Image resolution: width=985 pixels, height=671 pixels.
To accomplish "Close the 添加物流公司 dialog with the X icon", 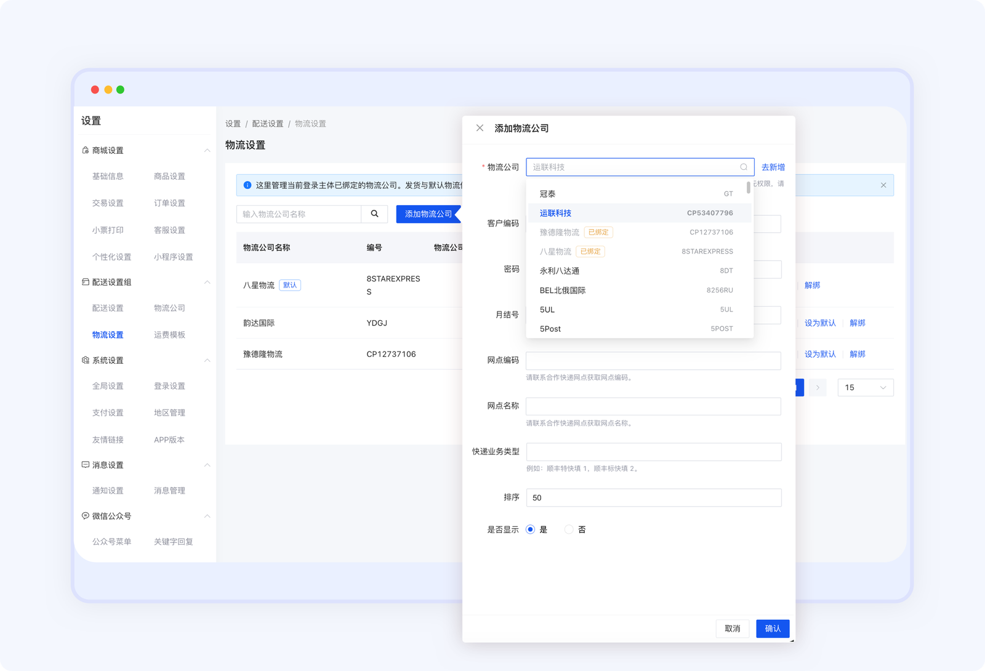I will point(480,128).
